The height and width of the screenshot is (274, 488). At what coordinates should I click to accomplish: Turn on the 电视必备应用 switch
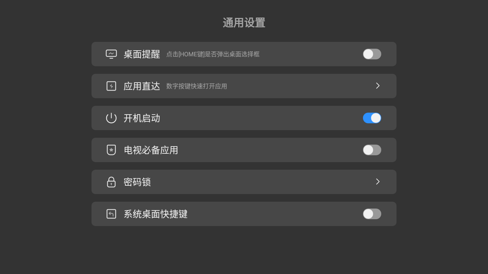coord(372,150)
